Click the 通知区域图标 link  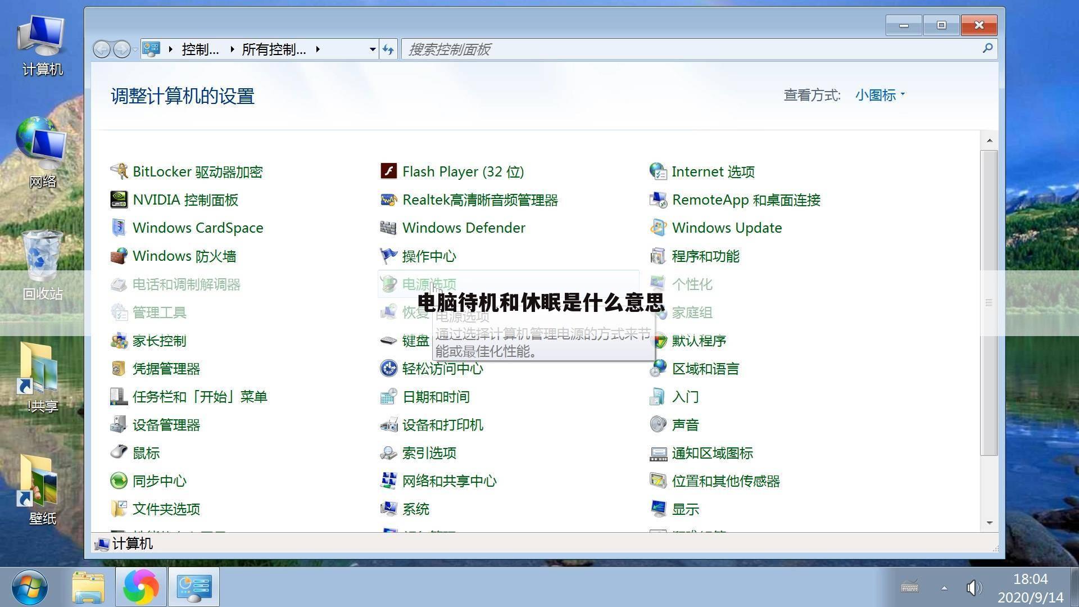coord(713,453)
